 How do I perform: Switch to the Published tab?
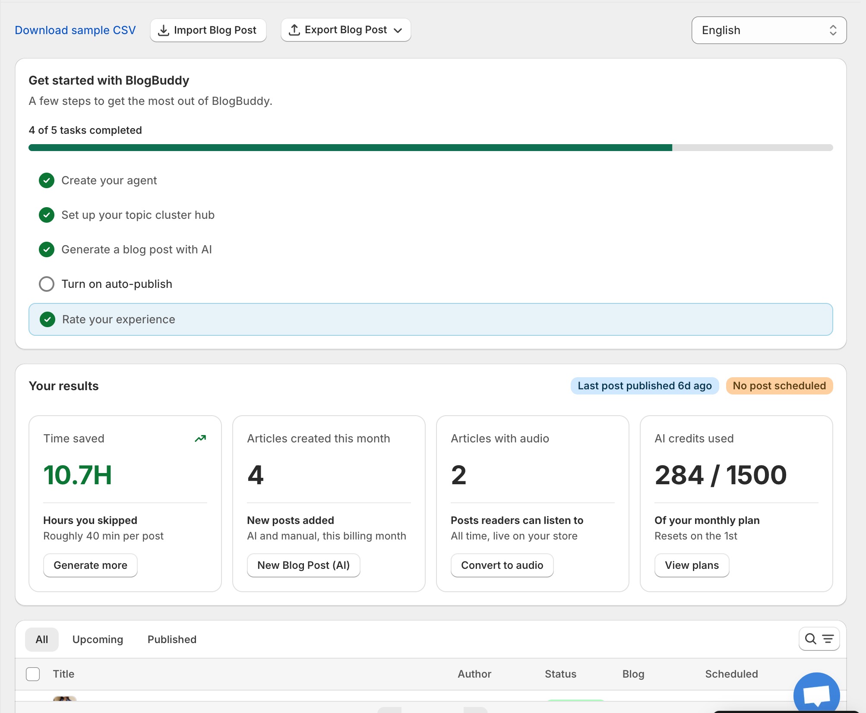(x=172, y=640)
